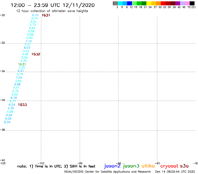Screen dimensions: 198x174
Task: Select the '12 hour collection of altimeter wave heights' subtitle
Action: (52, 11)
